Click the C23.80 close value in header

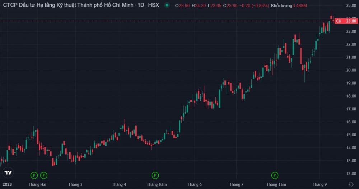[x=230, y=5]
